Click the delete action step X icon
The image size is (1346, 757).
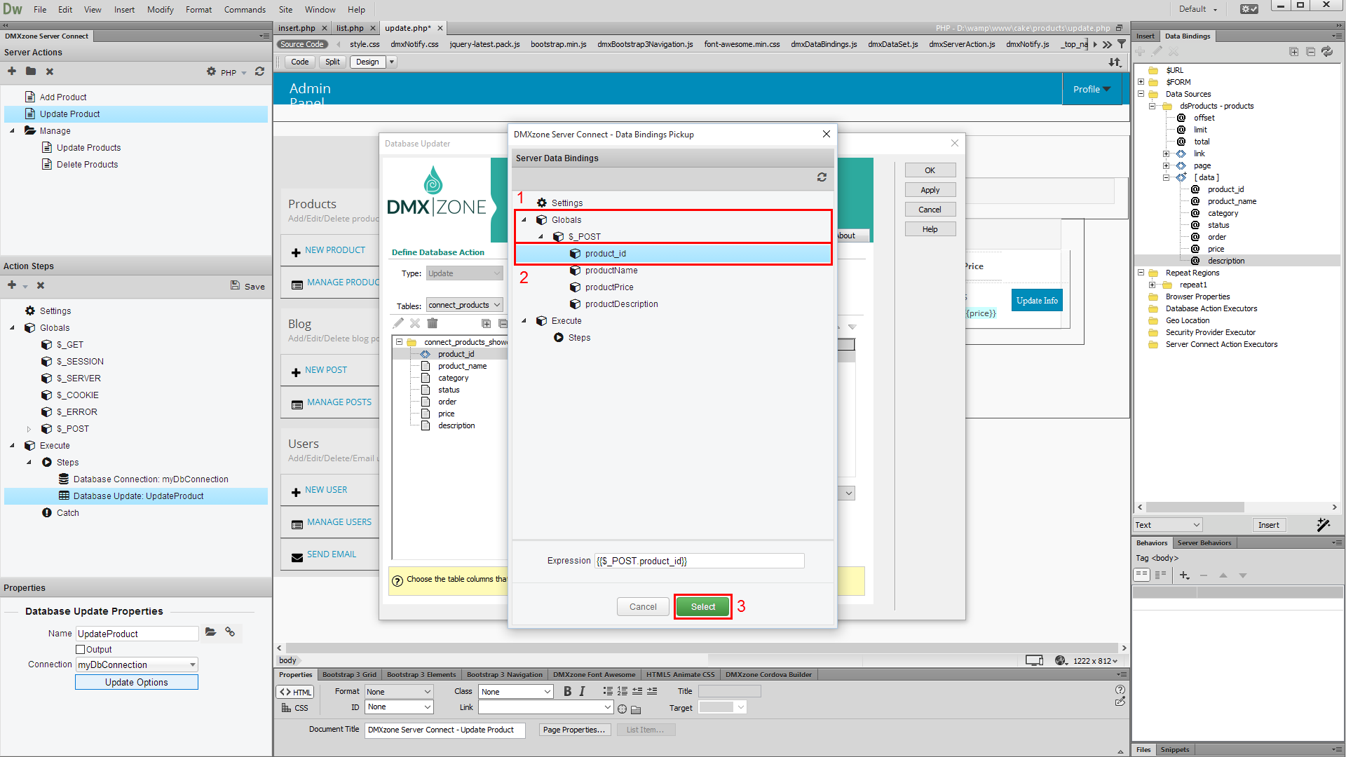[41, 285]
